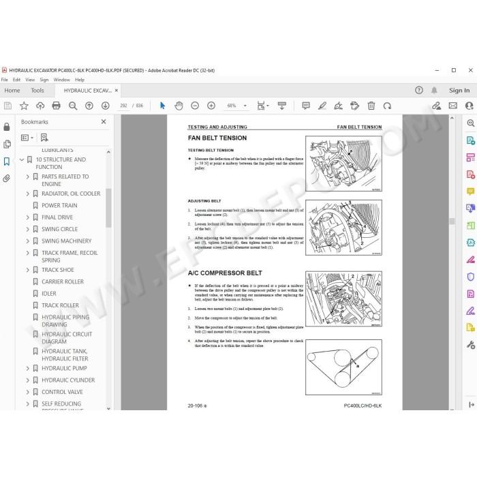Jump to IDLER bookmark

(49, 294)
